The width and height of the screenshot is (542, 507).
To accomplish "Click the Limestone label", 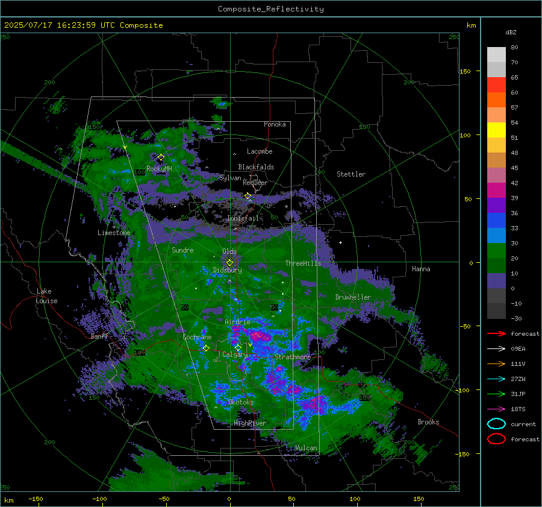I will click(114, 233).
